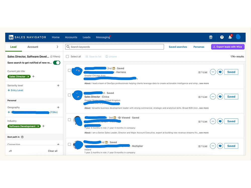Open 1 List for the Harness lead
Image resolution: width=251 pixels, height=188 pixels.
point(203,72)
